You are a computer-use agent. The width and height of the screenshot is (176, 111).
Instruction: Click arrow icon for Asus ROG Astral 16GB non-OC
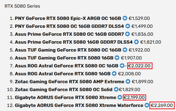(x=114, y=73)
